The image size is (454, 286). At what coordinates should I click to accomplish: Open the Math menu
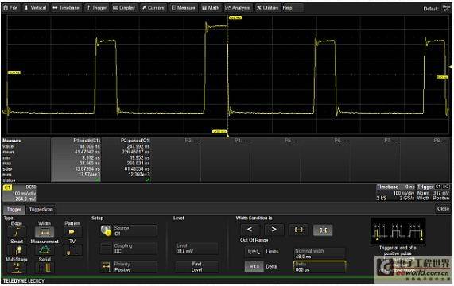(211, 8)
